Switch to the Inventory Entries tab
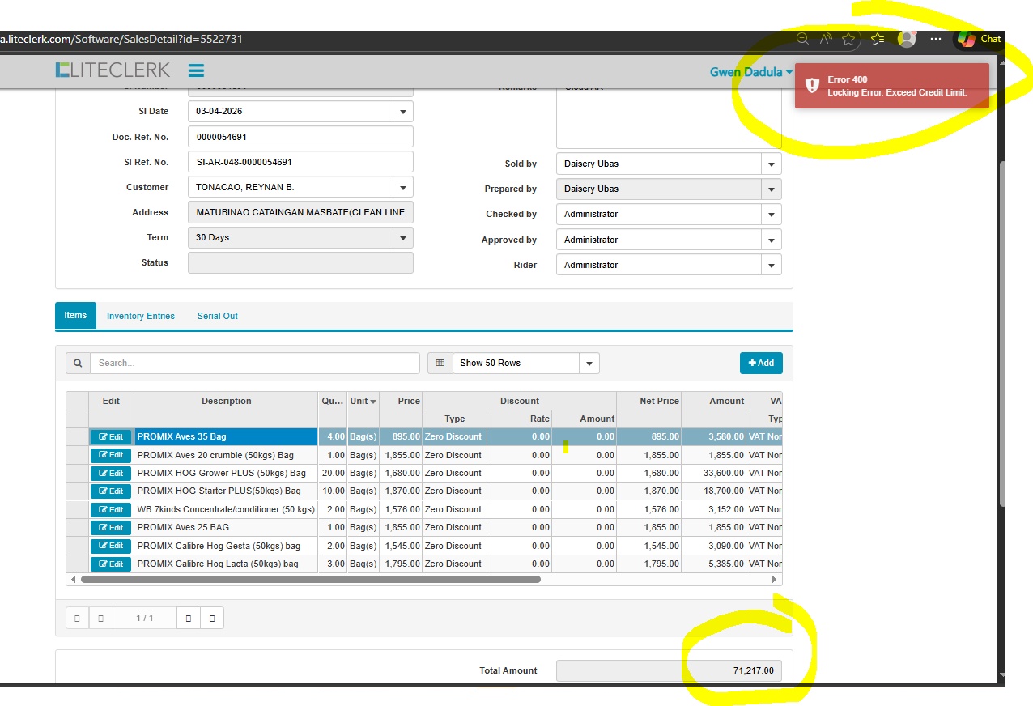The height and width of the screenshot is (706, 1033). [x=141, y=316]
